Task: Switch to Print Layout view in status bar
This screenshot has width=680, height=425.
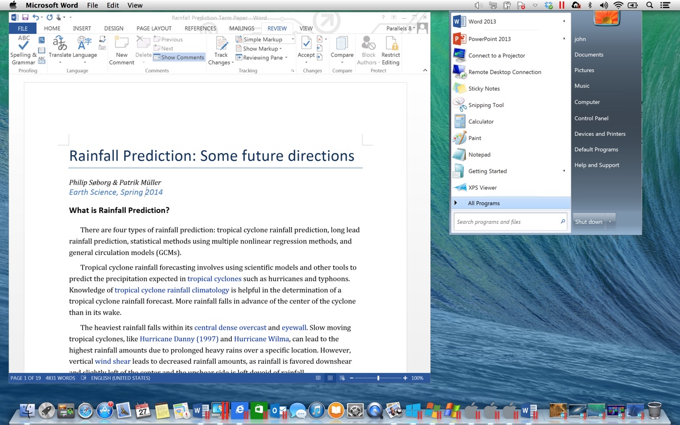Action: pyautogui.click(x=330, y=378)
